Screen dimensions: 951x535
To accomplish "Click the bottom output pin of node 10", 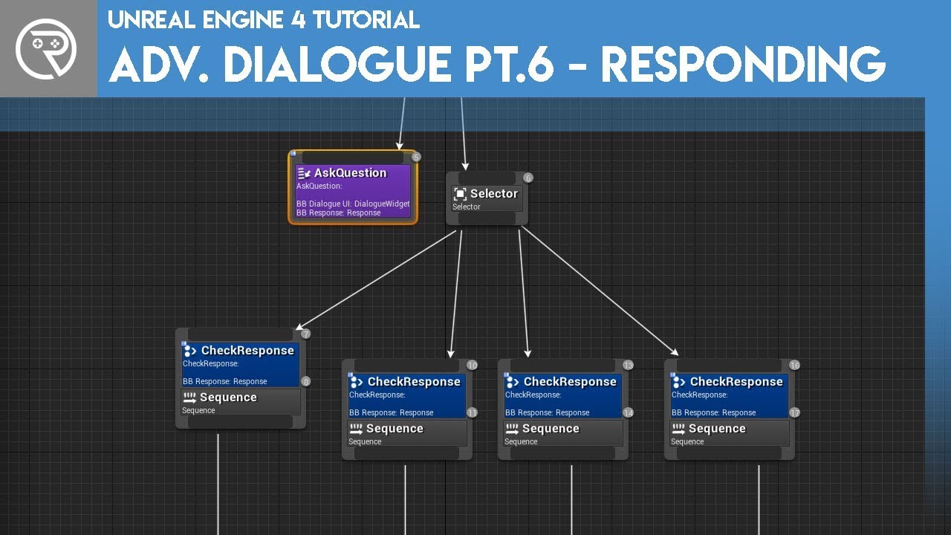I will pyautogui.click(x=406, y=453).
